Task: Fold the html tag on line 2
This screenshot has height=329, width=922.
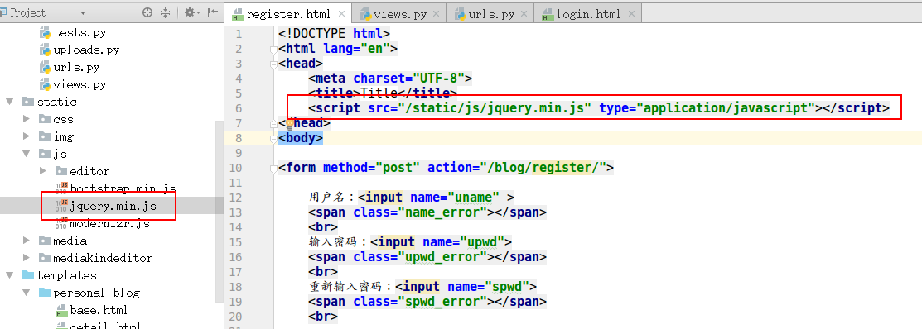Action: coord(273,50)
